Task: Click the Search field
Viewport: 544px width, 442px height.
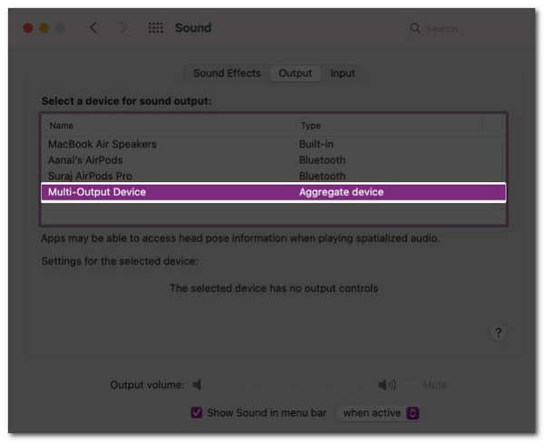Action: click(x=462, y=28)
